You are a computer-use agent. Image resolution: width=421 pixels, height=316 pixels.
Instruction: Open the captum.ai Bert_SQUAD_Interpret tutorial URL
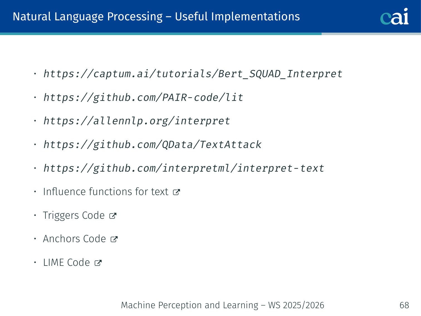pyautogui.click(x=193, y=74)
